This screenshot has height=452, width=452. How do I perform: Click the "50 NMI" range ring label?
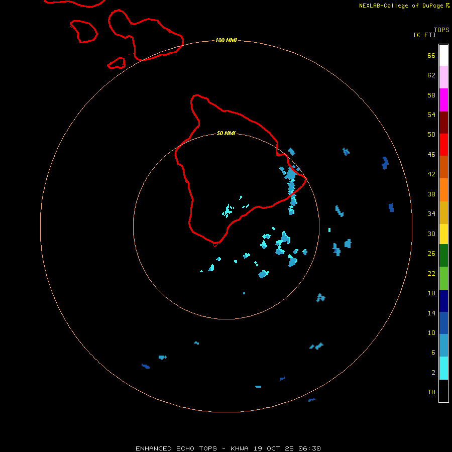[x=226, y=133]
